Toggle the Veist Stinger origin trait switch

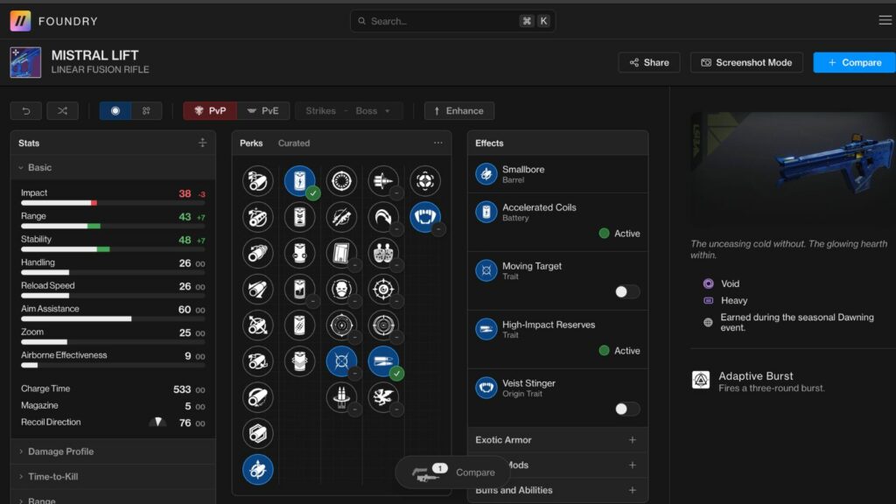626,409
